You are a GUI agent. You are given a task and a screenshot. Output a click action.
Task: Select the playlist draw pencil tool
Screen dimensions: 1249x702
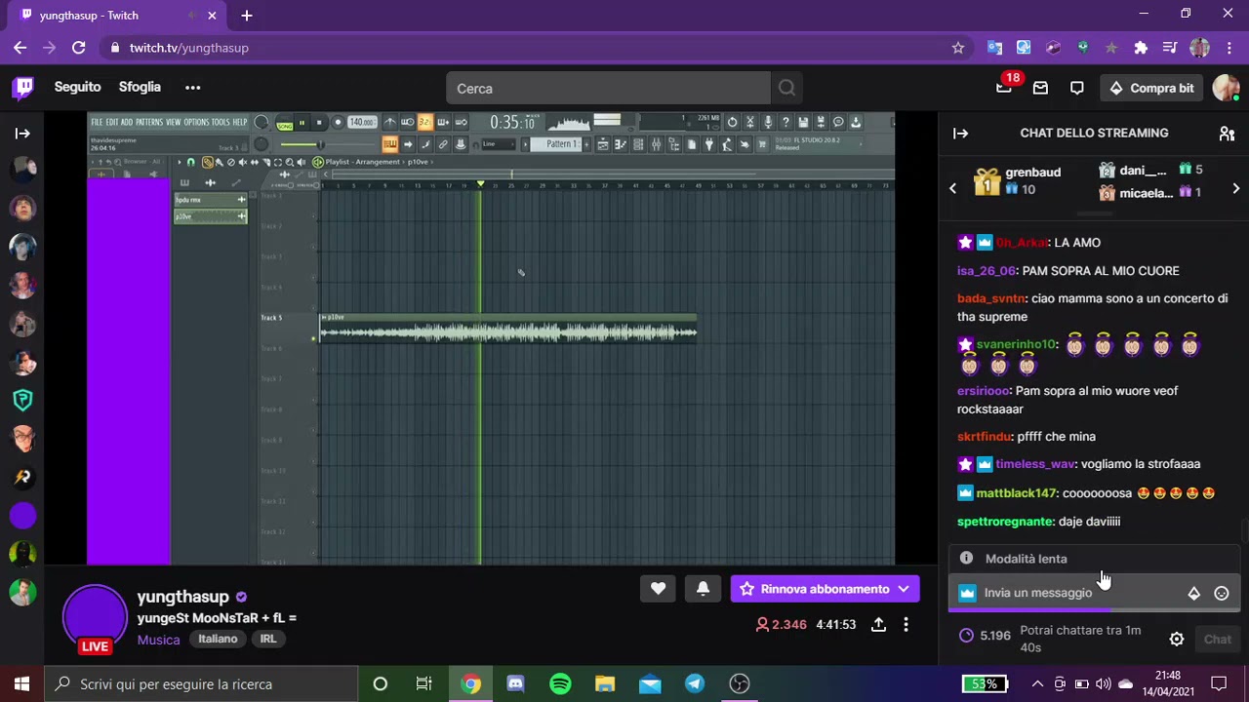208,162
